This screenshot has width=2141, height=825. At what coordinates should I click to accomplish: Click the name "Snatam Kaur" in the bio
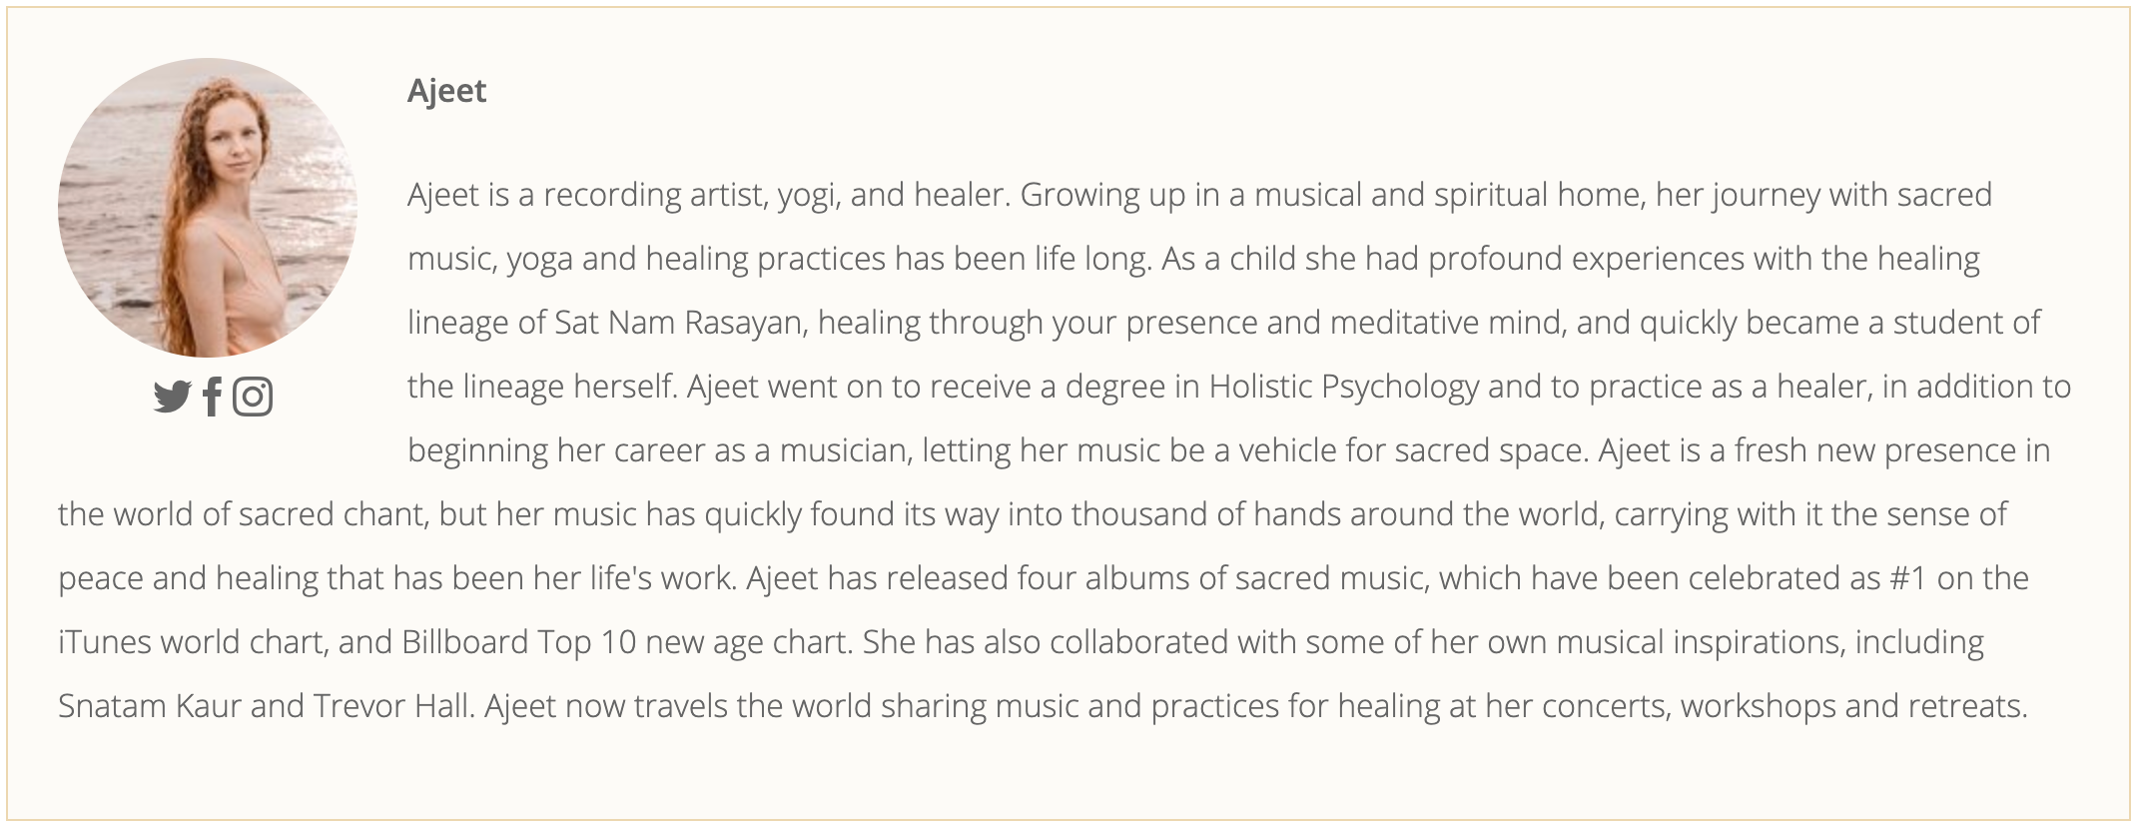coord(150,706)
